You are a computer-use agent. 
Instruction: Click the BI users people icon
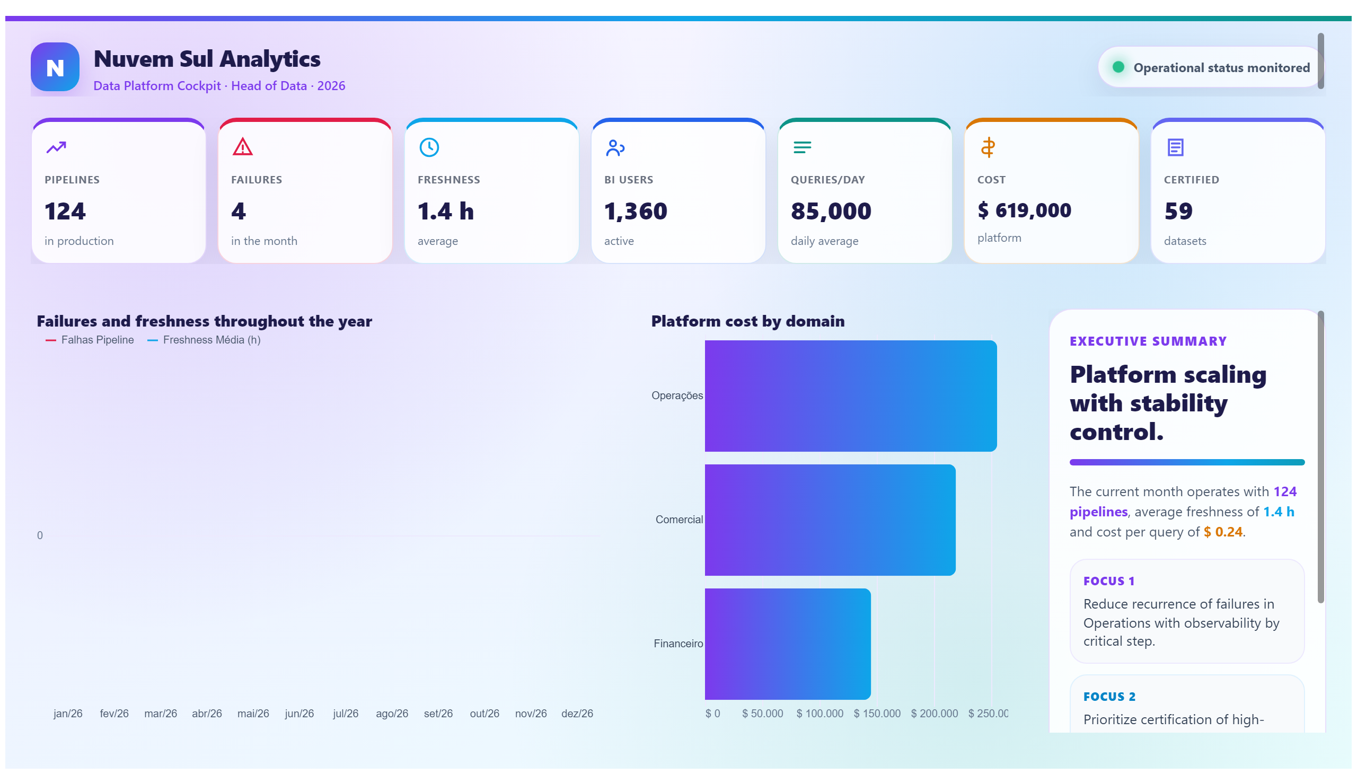coord(615,147)
